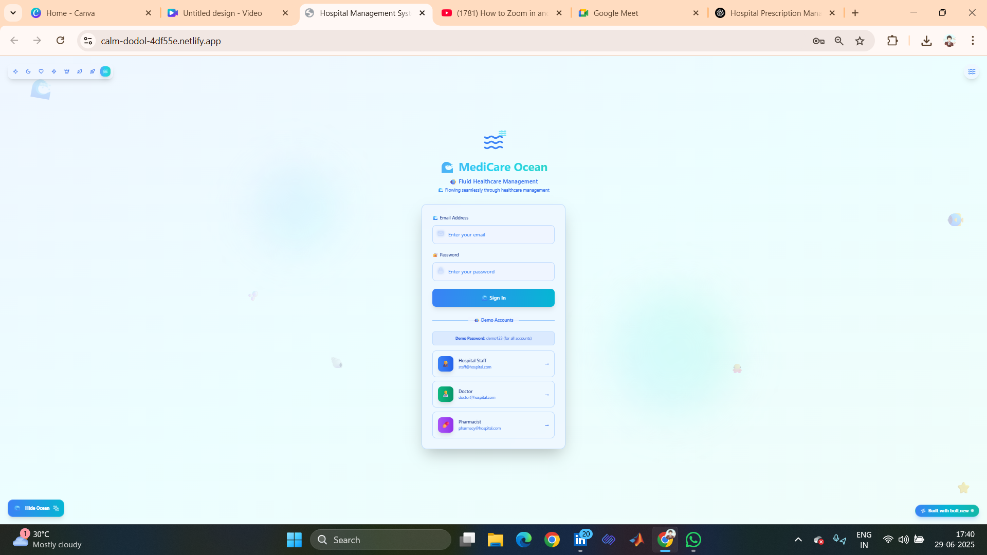Image resolution: width=987 pixels, height=555 pixels.
Task: Choose the rocket theme icon
Action: [93, 71]
